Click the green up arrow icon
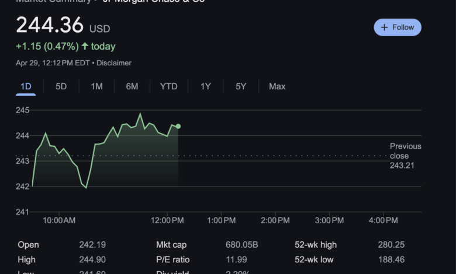The image size is (456, 274). click(85, 46)
